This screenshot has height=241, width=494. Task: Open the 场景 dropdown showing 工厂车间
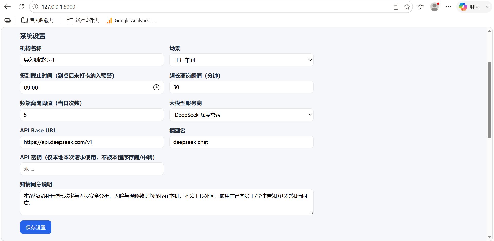241,60
